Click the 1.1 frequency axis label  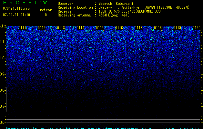[x=3, y=42]
